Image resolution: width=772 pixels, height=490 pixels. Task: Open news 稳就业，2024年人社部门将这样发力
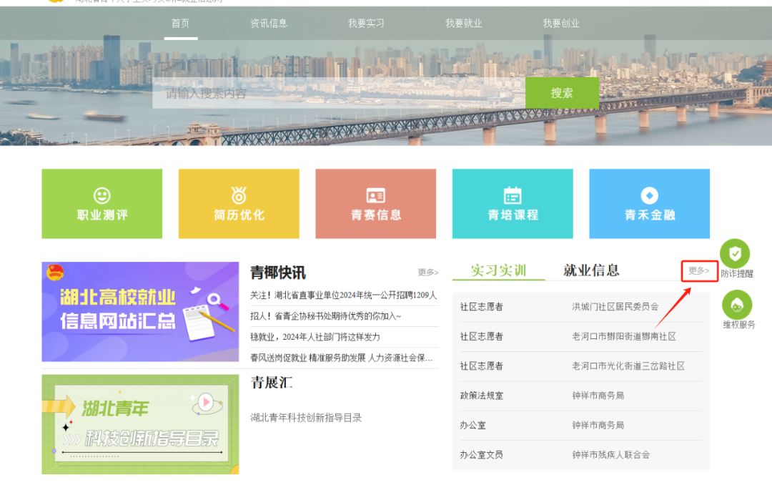(315, 337)
